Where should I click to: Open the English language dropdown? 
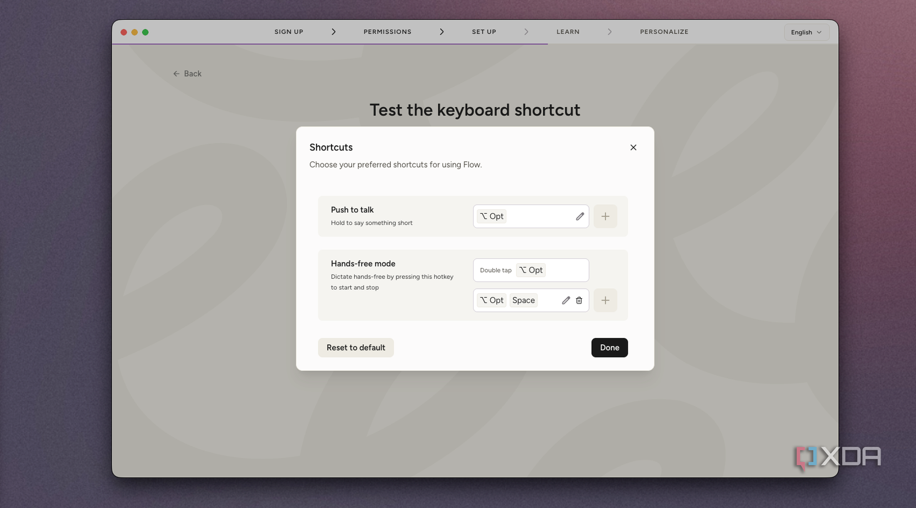click(x=807, y=32)
